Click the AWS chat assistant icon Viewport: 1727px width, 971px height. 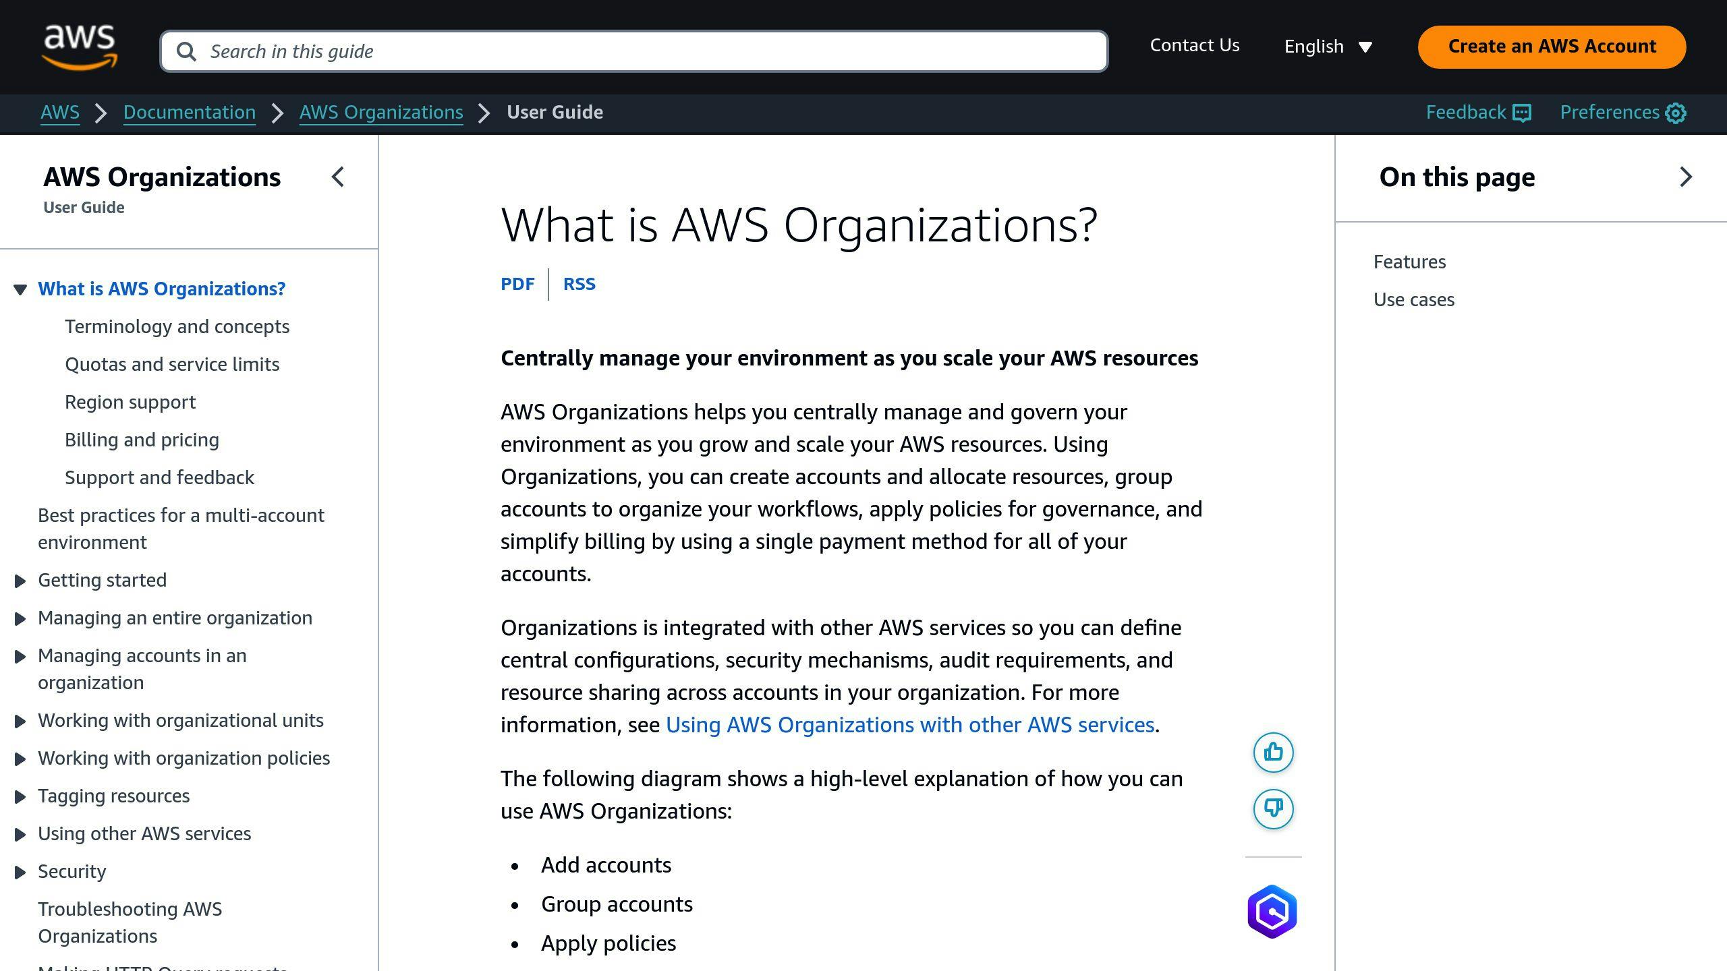point(1273,912)
